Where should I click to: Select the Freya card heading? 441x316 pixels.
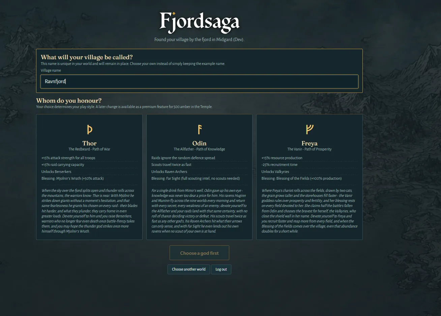(310, 143)
